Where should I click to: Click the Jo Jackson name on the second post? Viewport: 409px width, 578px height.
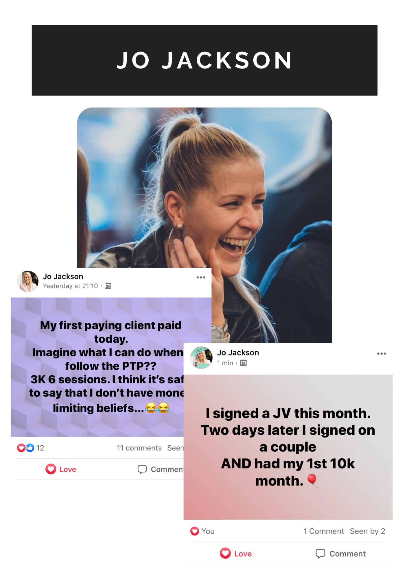pyautogui.click(x=238, y=353)
